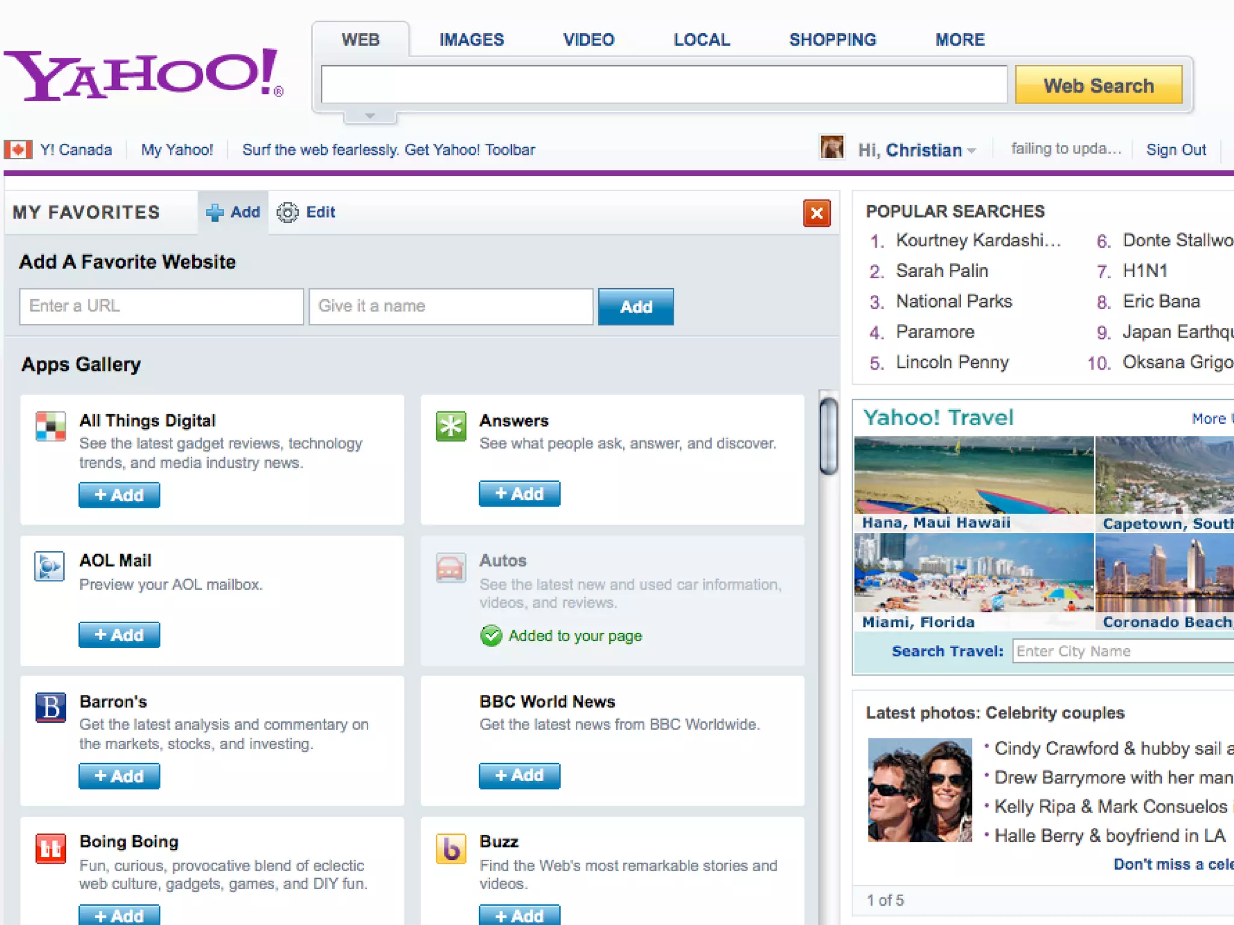Image resolution: width=1234 pixels, height=925 pixels.
Task: Click the Coronado Beach travel photo
Action: click(1165, 572)
